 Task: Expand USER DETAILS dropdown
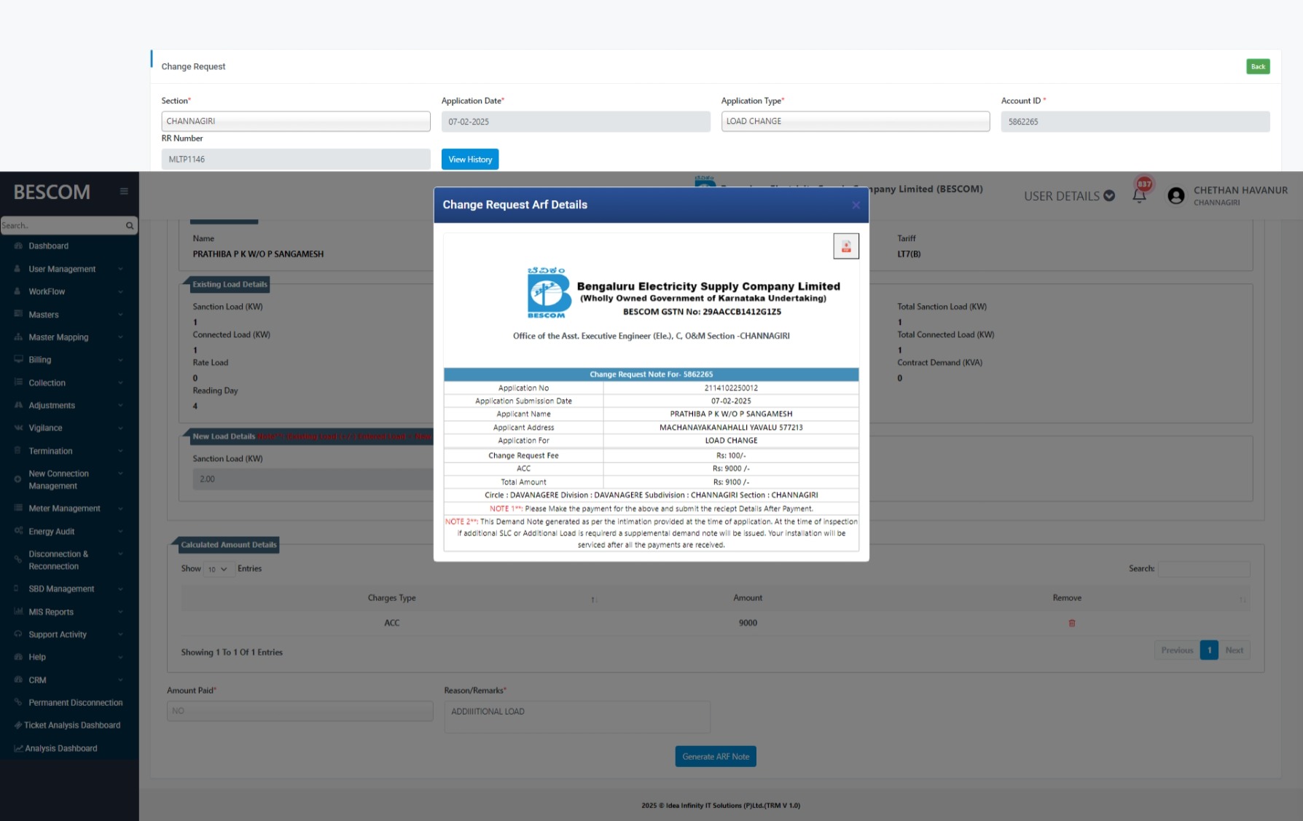[1069, 196]
